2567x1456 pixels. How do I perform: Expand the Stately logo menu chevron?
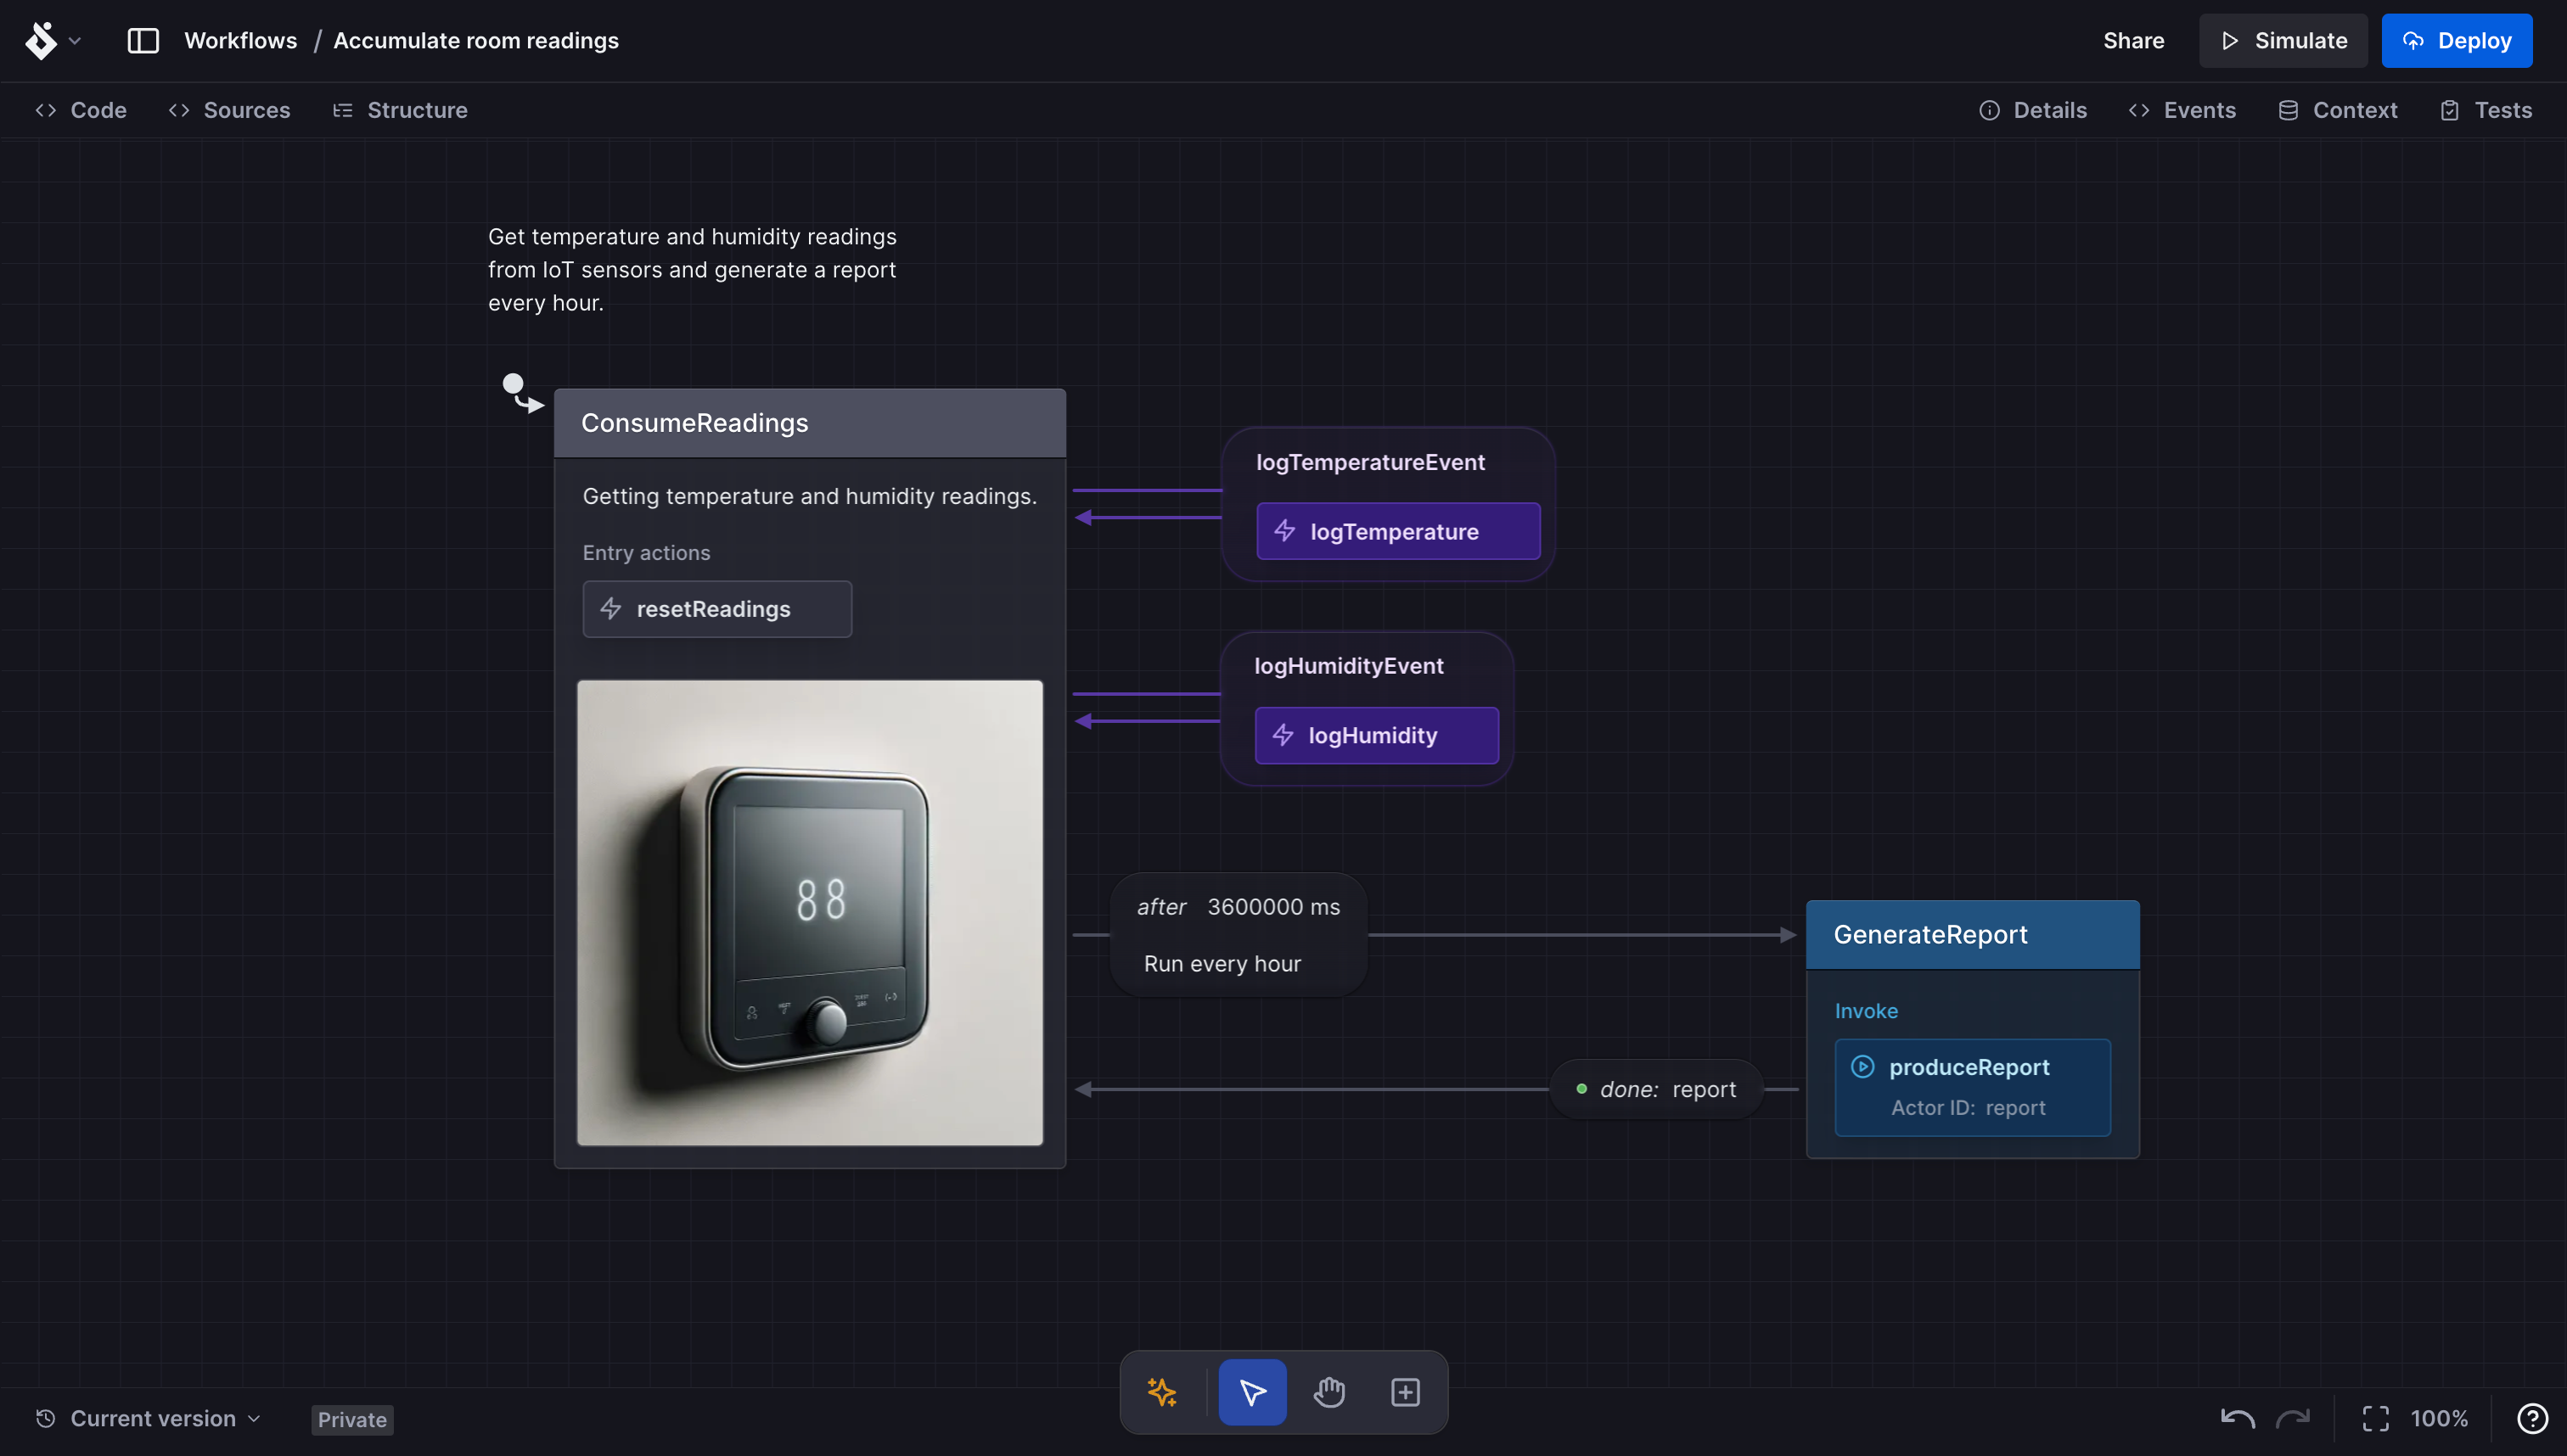(76, 40)
